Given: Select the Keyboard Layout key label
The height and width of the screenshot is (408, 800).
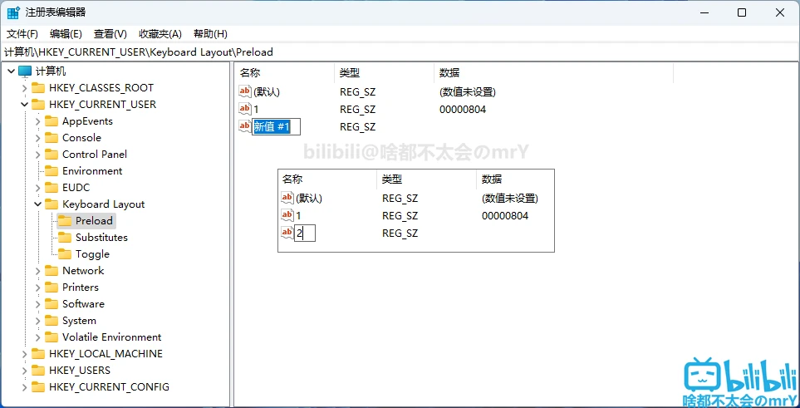Looking at the screenshot, I should pos(104,204).
